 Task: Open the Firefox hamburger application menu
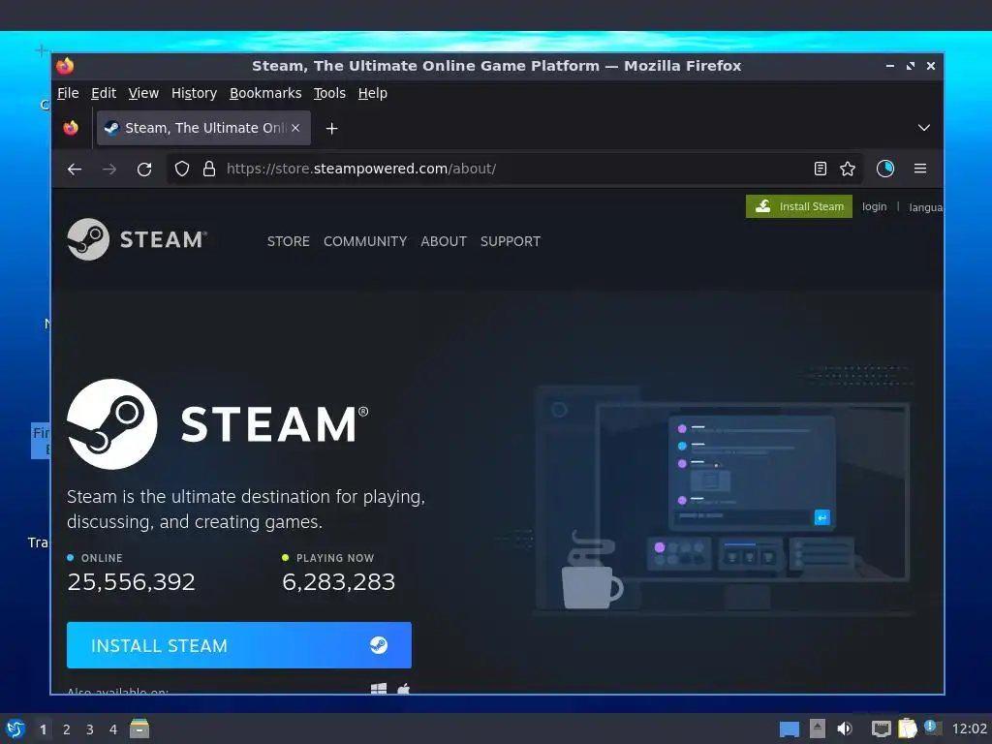coord(920,169)
